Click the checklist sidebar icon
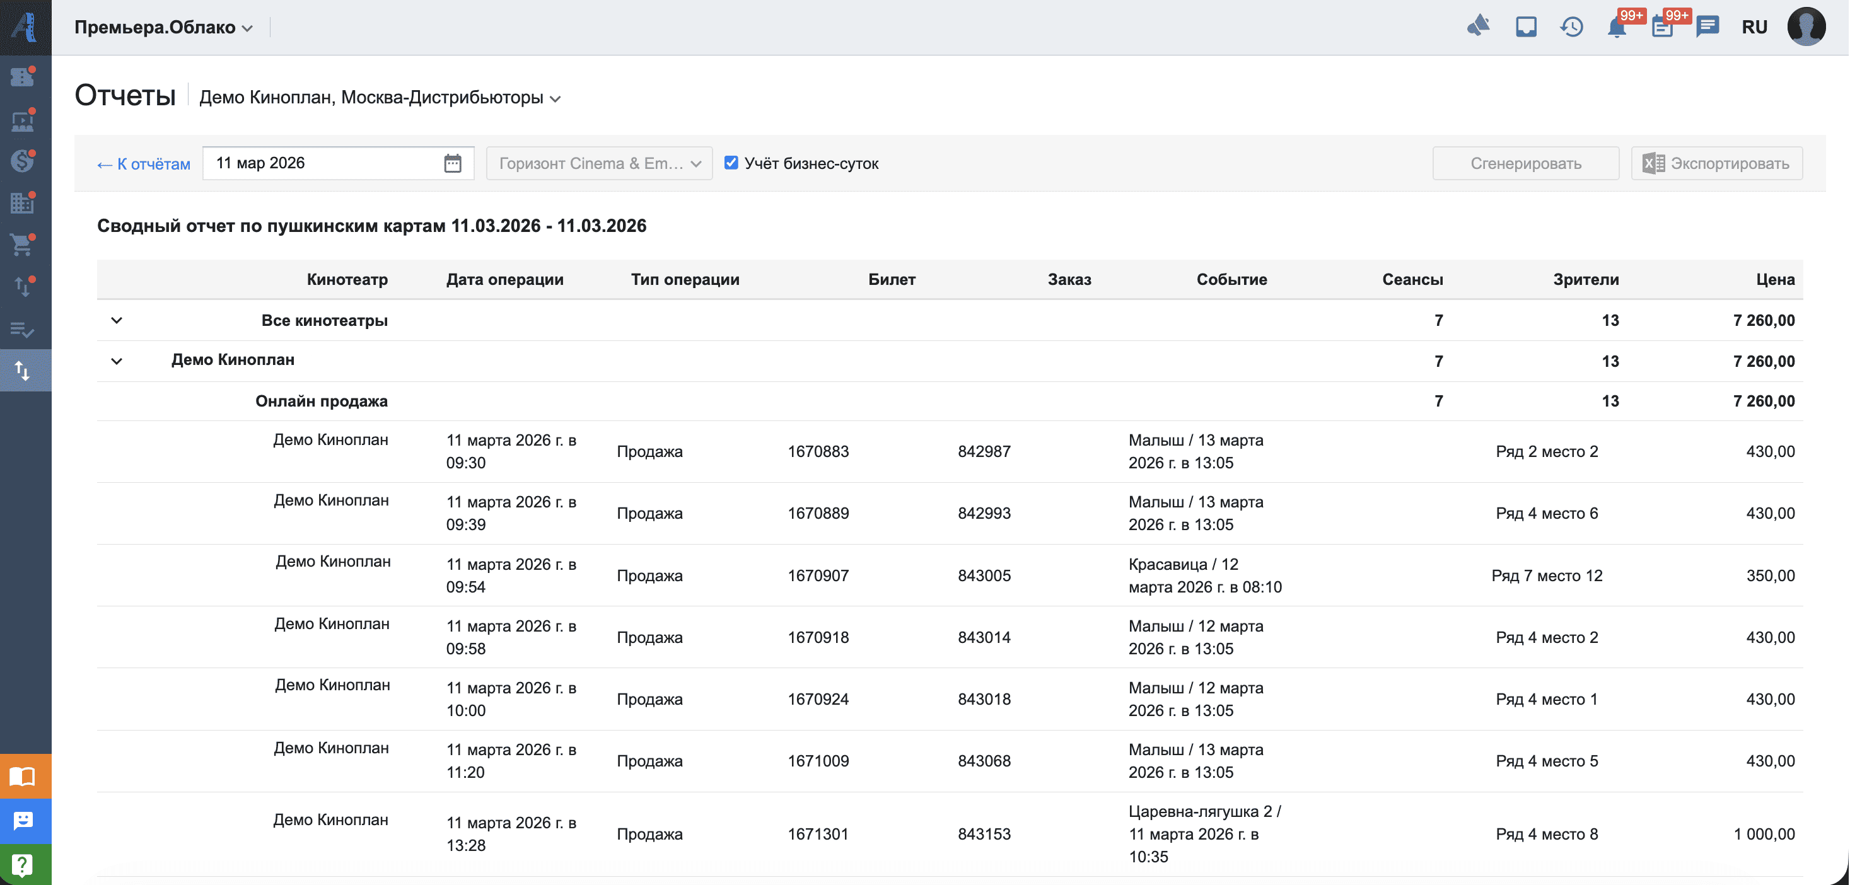Screen dimensions: 1850x885 [x=22, y=330]
